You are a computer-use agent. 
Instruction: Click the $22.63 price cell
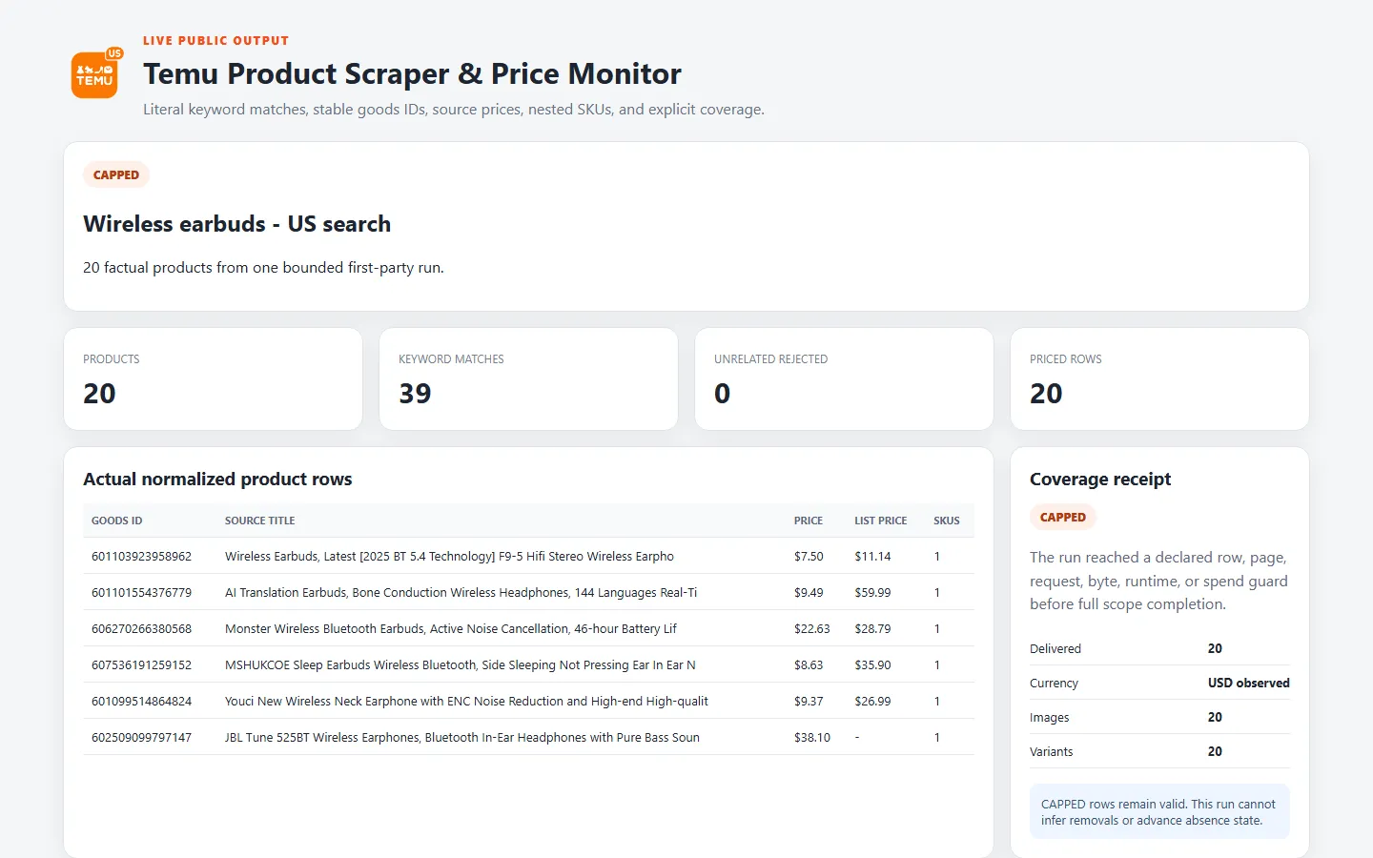point(812,628)
